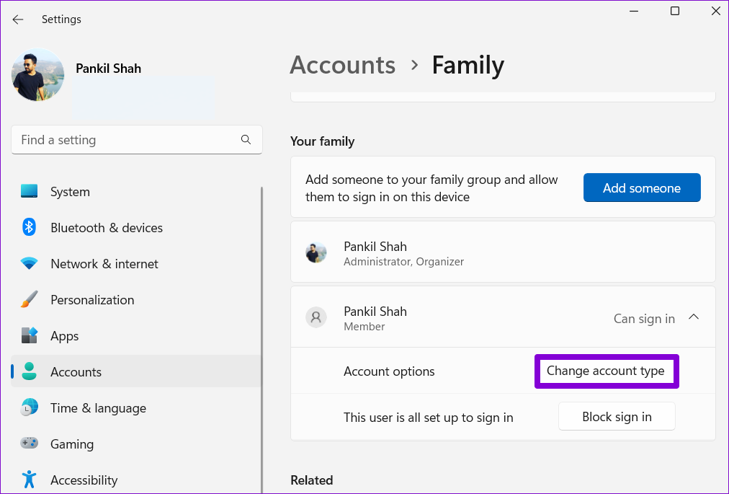Navigate to Accounts breadcrumb link
The image size is (729, 494).
[x=343, y=66]
